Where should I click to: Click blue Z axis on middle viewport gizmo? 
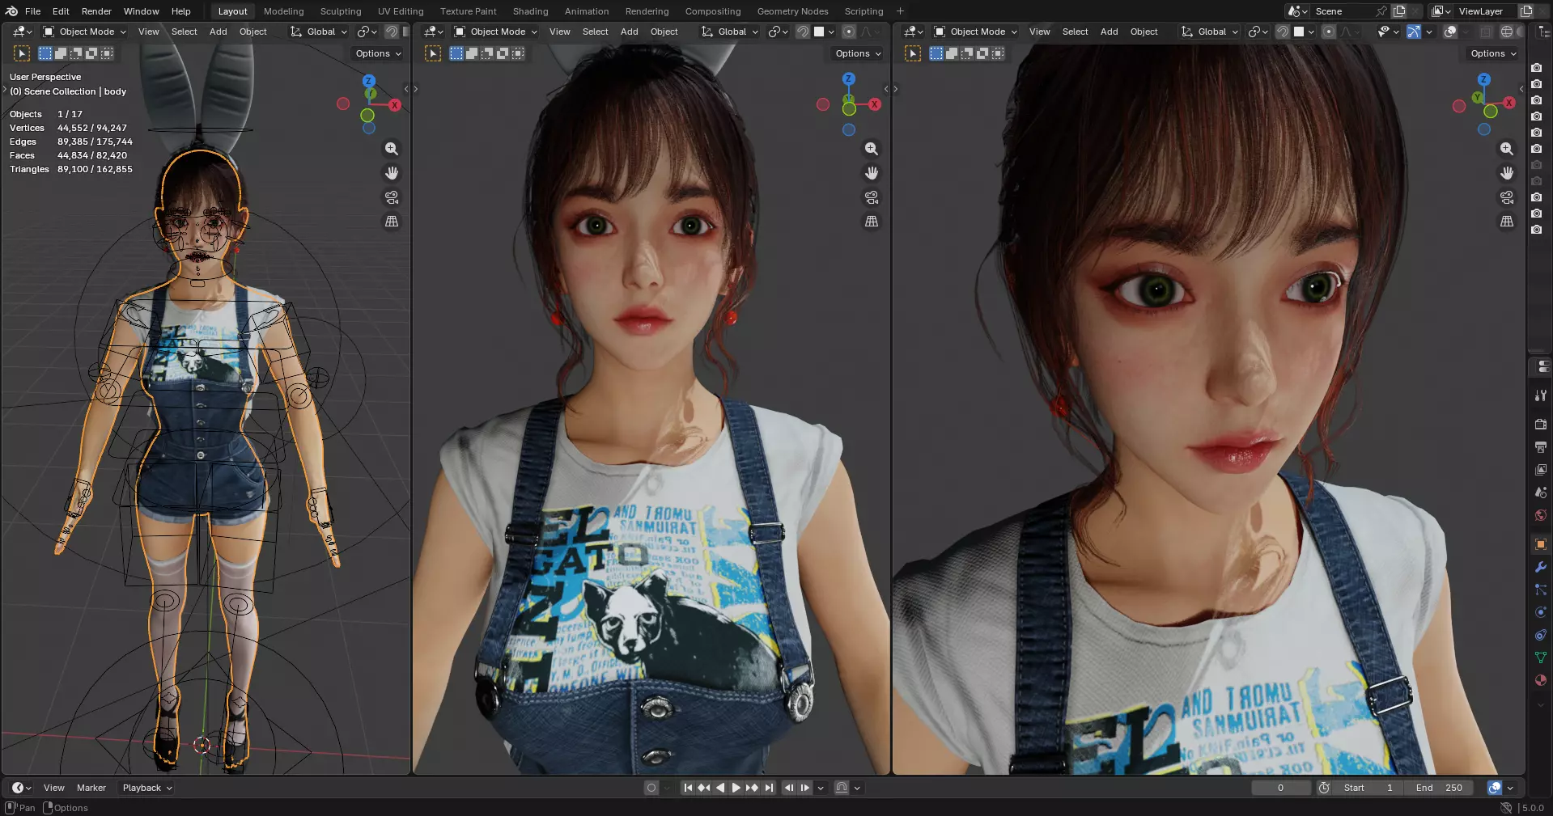pyautogui.click(x=849, y=79)
